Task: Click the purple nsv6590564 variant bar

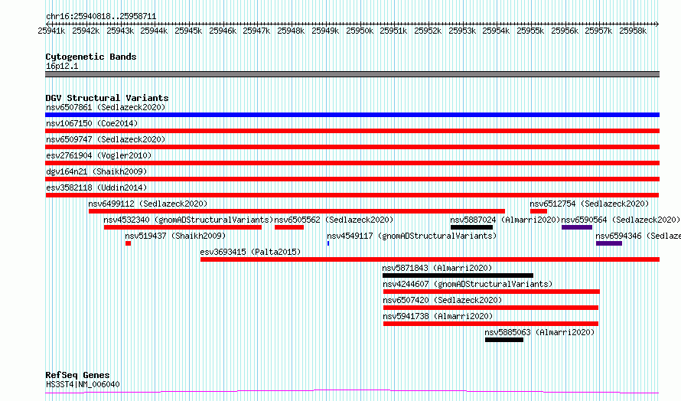Action: pos(577,227)
